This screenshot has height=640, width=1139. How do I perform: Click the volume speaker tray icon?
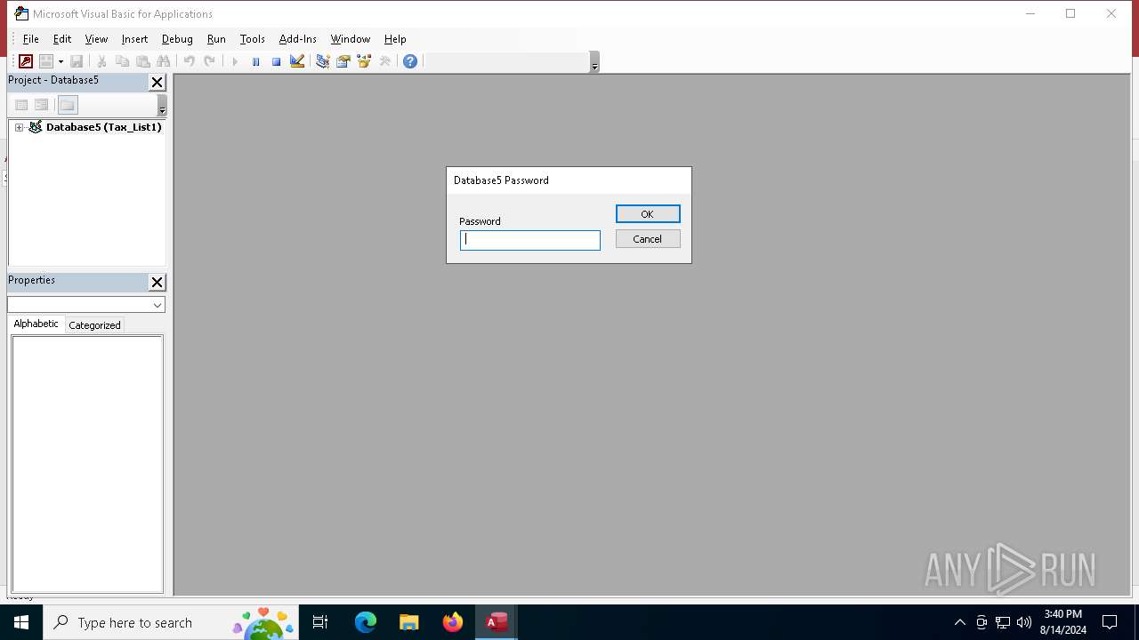pos(1024,622)
